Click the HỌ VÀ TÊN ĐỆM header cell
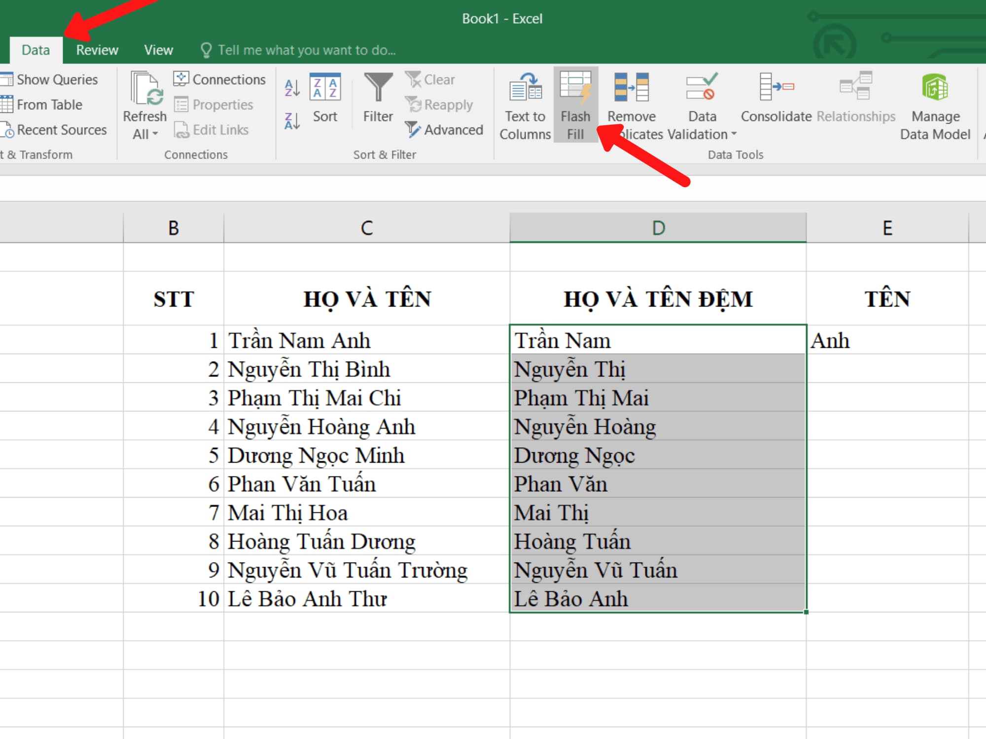 (658, 299)
